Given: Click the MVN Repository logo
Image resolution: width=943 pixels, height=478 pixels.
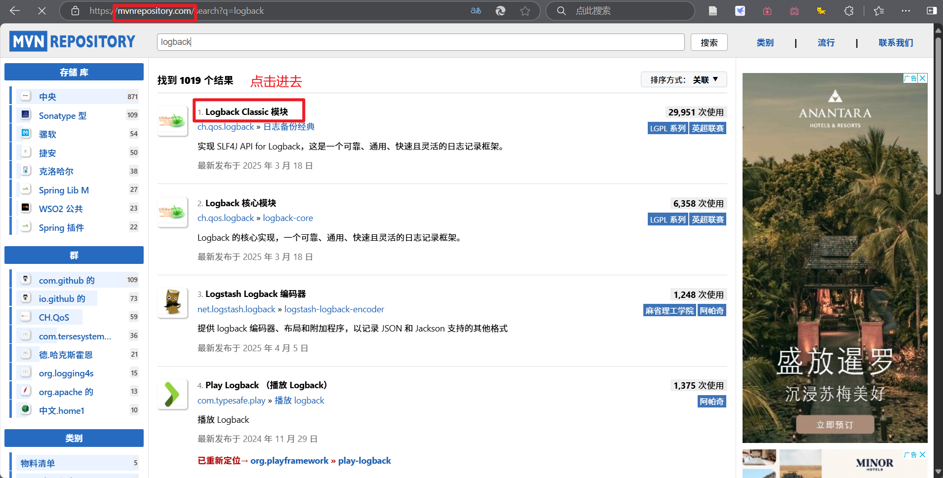Looking at the screenshot, I should tap(72, 41).
